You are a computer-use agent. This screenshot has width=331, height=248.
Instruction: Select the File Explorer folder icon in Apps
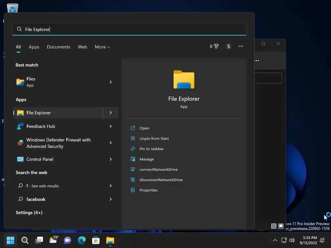click(20, 113)
